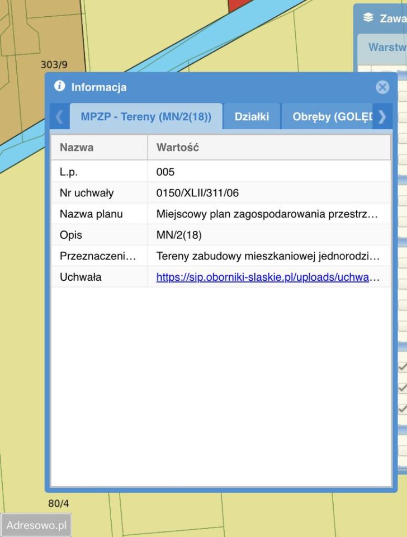Select the Przeznaczeni… label cell

pos(100,256)
